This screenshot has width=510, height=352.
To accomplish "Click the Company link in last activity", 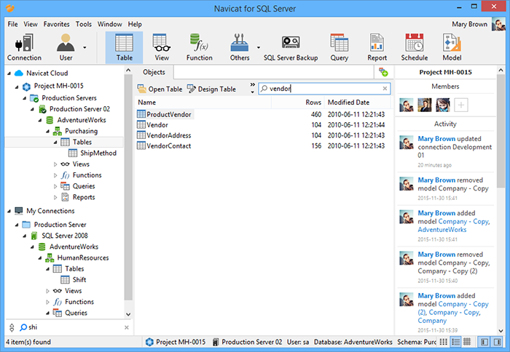I will pyautogui.click(x=432, y=321).
